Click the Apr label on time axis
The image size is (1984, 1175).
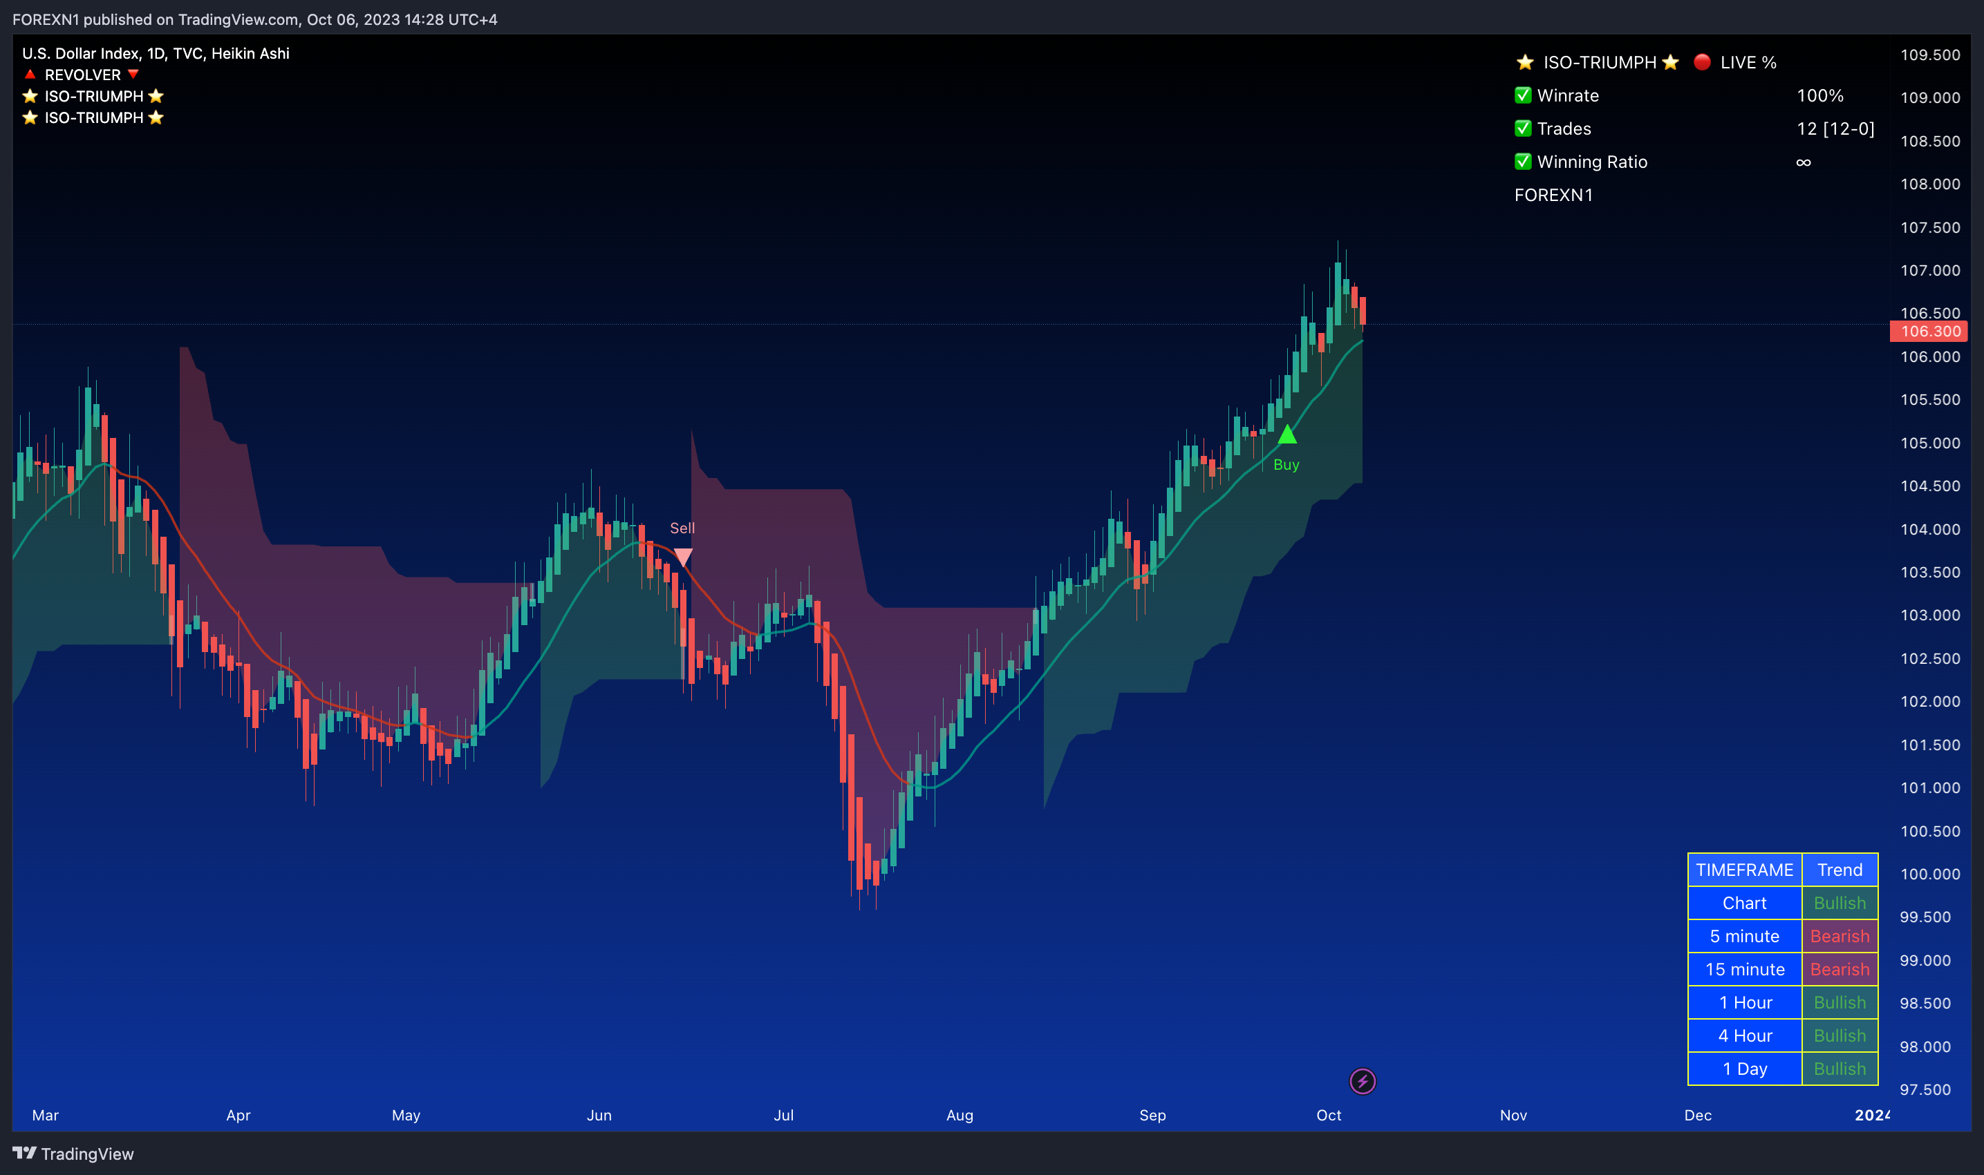coord(238,1115)
